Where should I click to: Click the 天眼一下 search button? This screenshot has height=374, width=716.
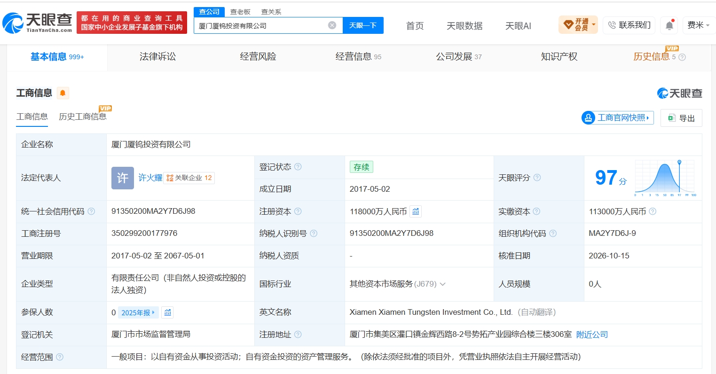[363, 25]
